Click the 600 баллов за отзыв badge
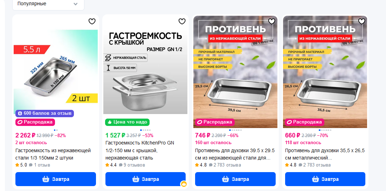386x191 pixels. [44, 113]
